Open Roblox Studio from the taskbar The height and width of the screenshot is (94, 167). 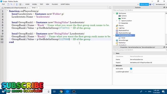[67, 92]
